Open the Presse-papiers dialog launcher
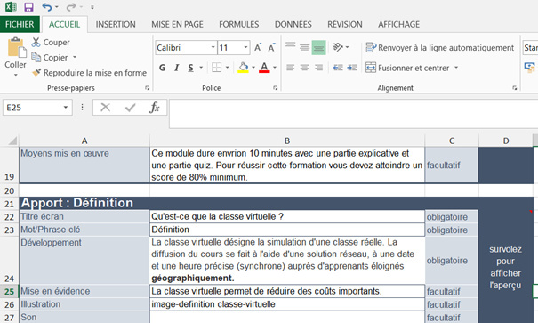This screenshot has height=323, width=538. (x=148, y=88)
